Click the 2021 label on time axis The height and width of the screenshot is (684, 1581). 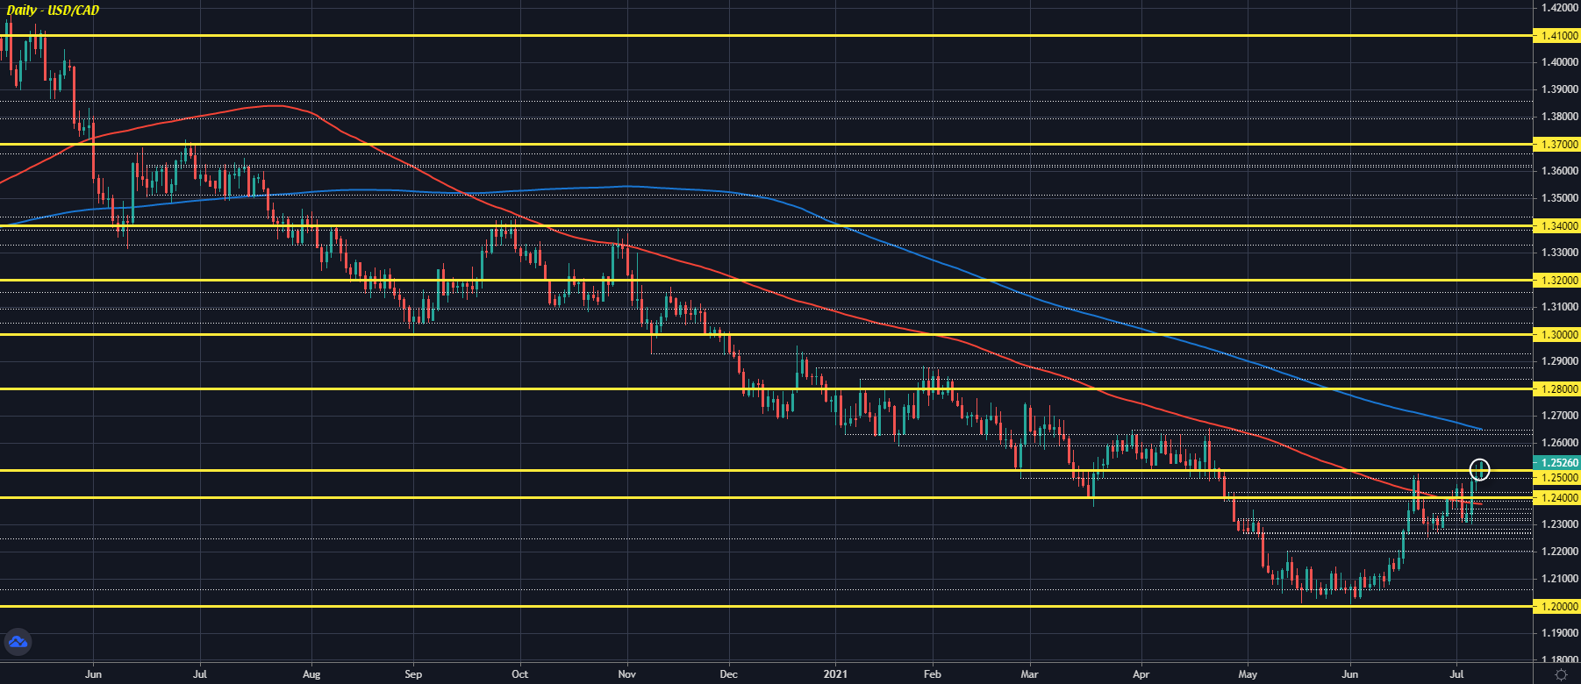click(835, 674)
